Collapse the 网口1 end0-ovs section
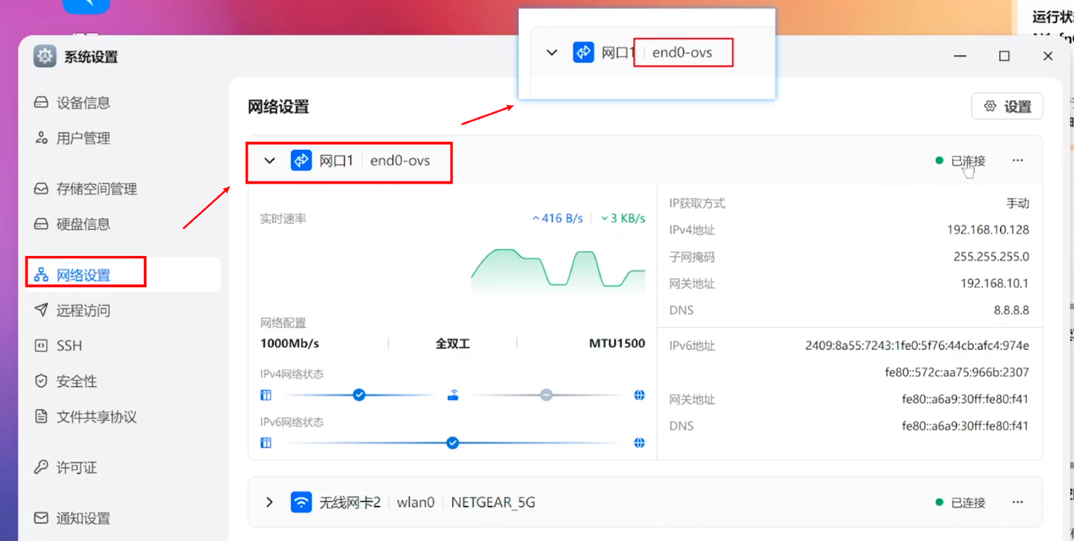This screenshot has height=541, width=1074. click(x=270, y=160)
